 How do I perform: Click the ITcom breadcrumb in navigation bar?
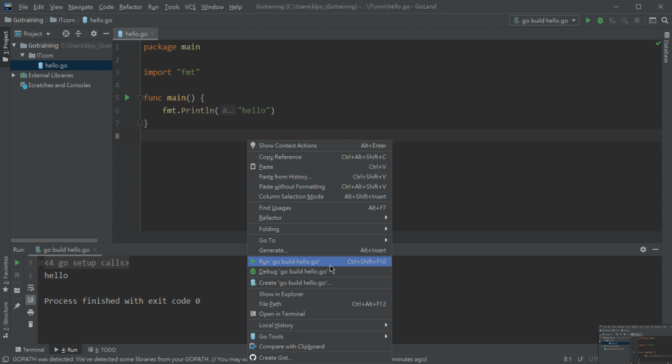62,20
